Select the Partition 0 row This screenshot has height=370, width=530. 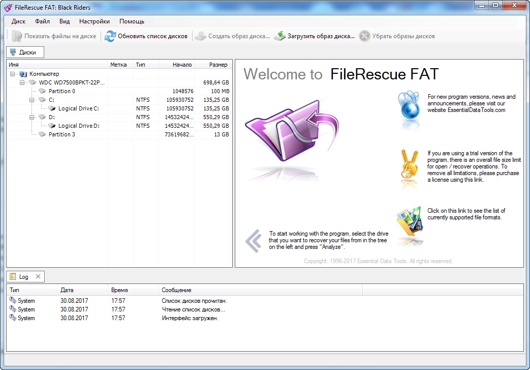[118, 92]
